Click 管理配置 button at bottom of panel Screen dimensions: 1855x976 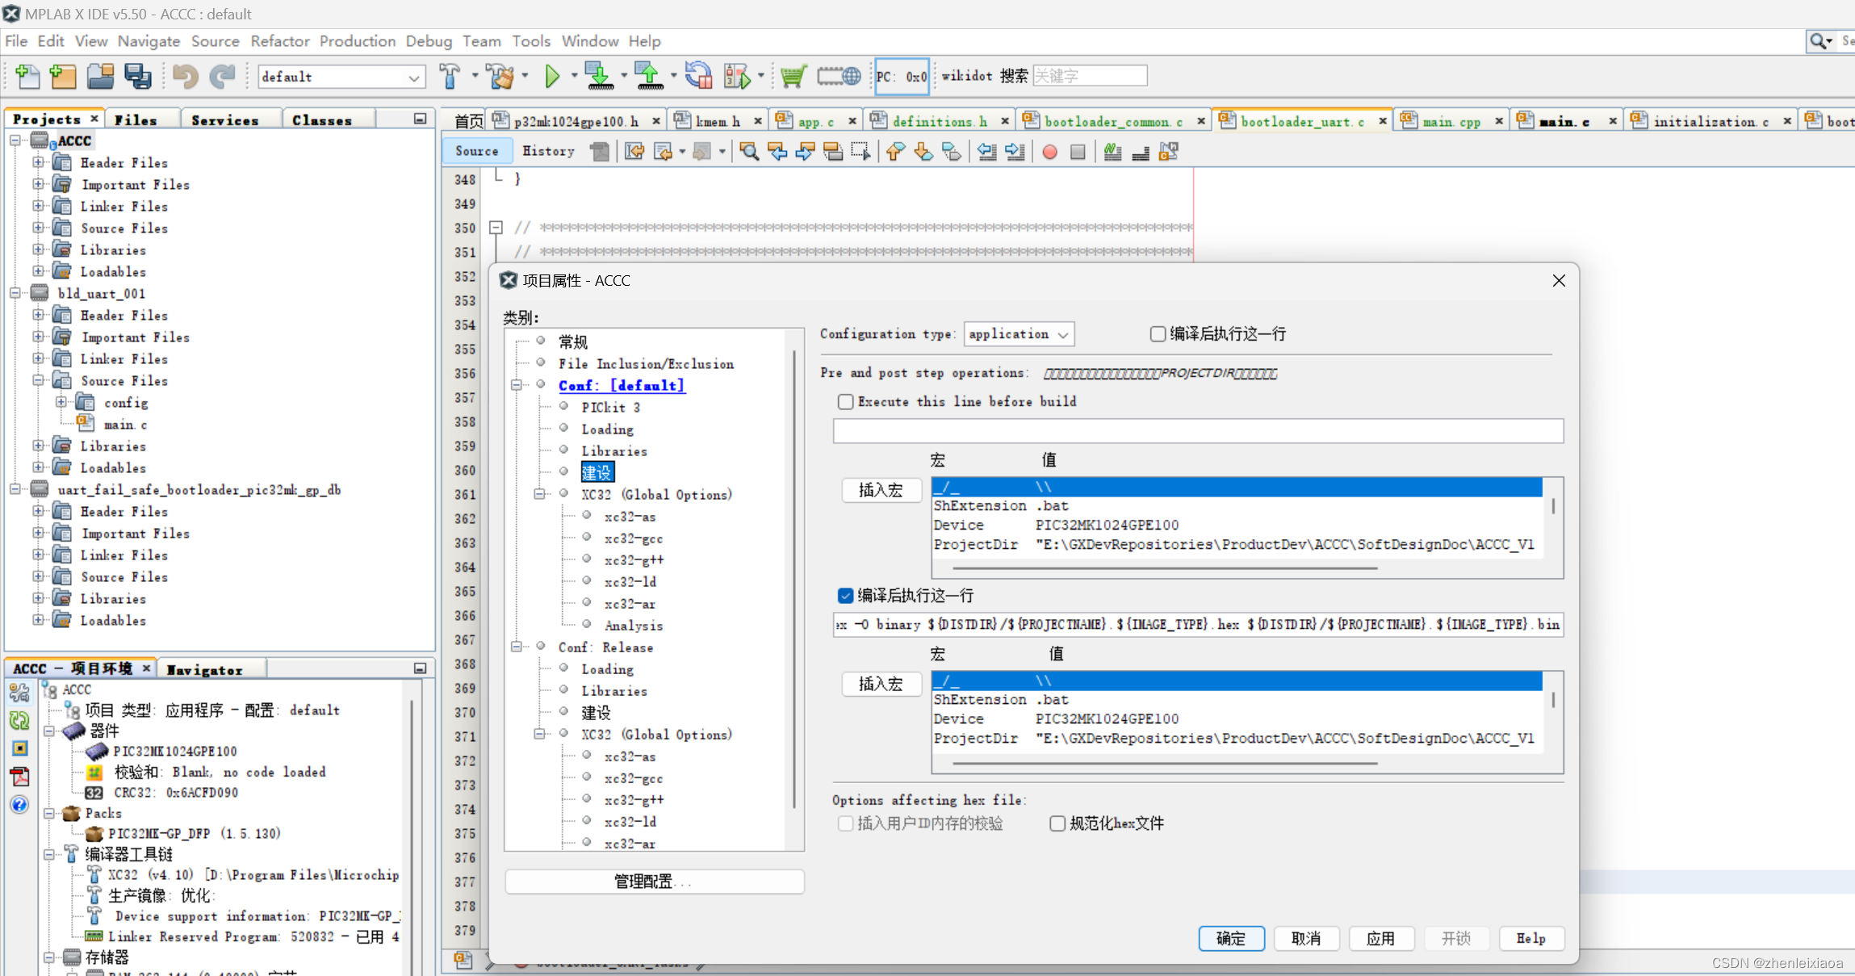click(x=649, y=882)
